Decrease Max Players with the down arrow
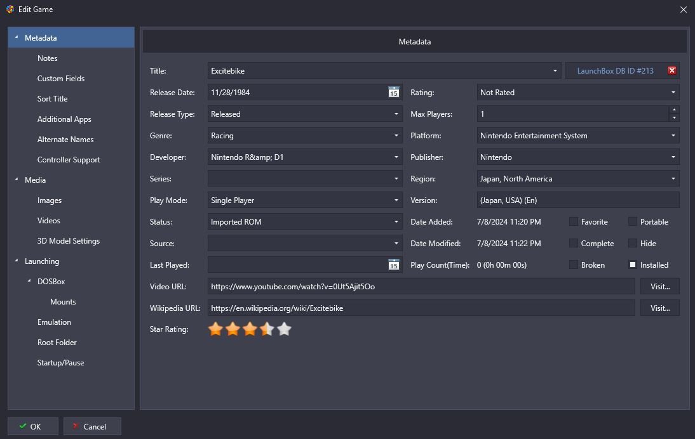 click(x=674, y=118)
